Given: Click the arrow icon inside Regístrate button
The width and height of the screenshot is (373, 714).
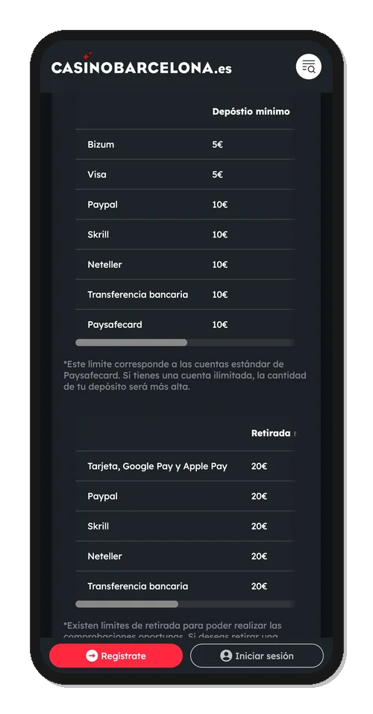Looking at the screenshot, I should [92, 656].
